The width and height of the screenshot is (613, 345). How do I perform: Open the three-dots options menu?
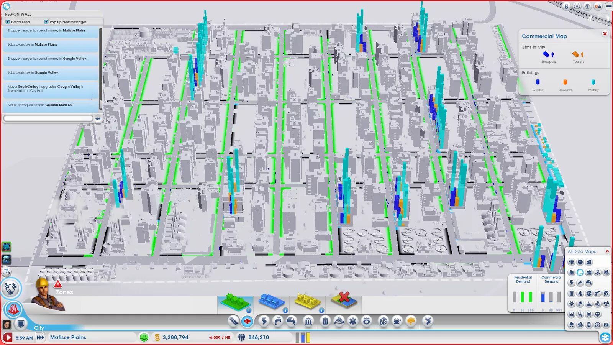click(x=609, y=6)
